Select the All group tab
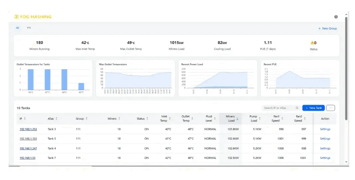The width and height of the screenshot is (355, 180). click(17, 28)
